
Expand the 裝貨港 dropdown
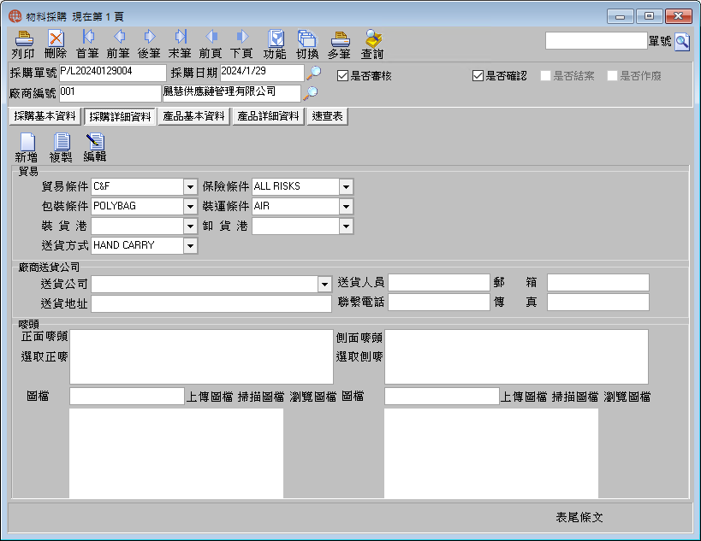(x=191, y=226)
